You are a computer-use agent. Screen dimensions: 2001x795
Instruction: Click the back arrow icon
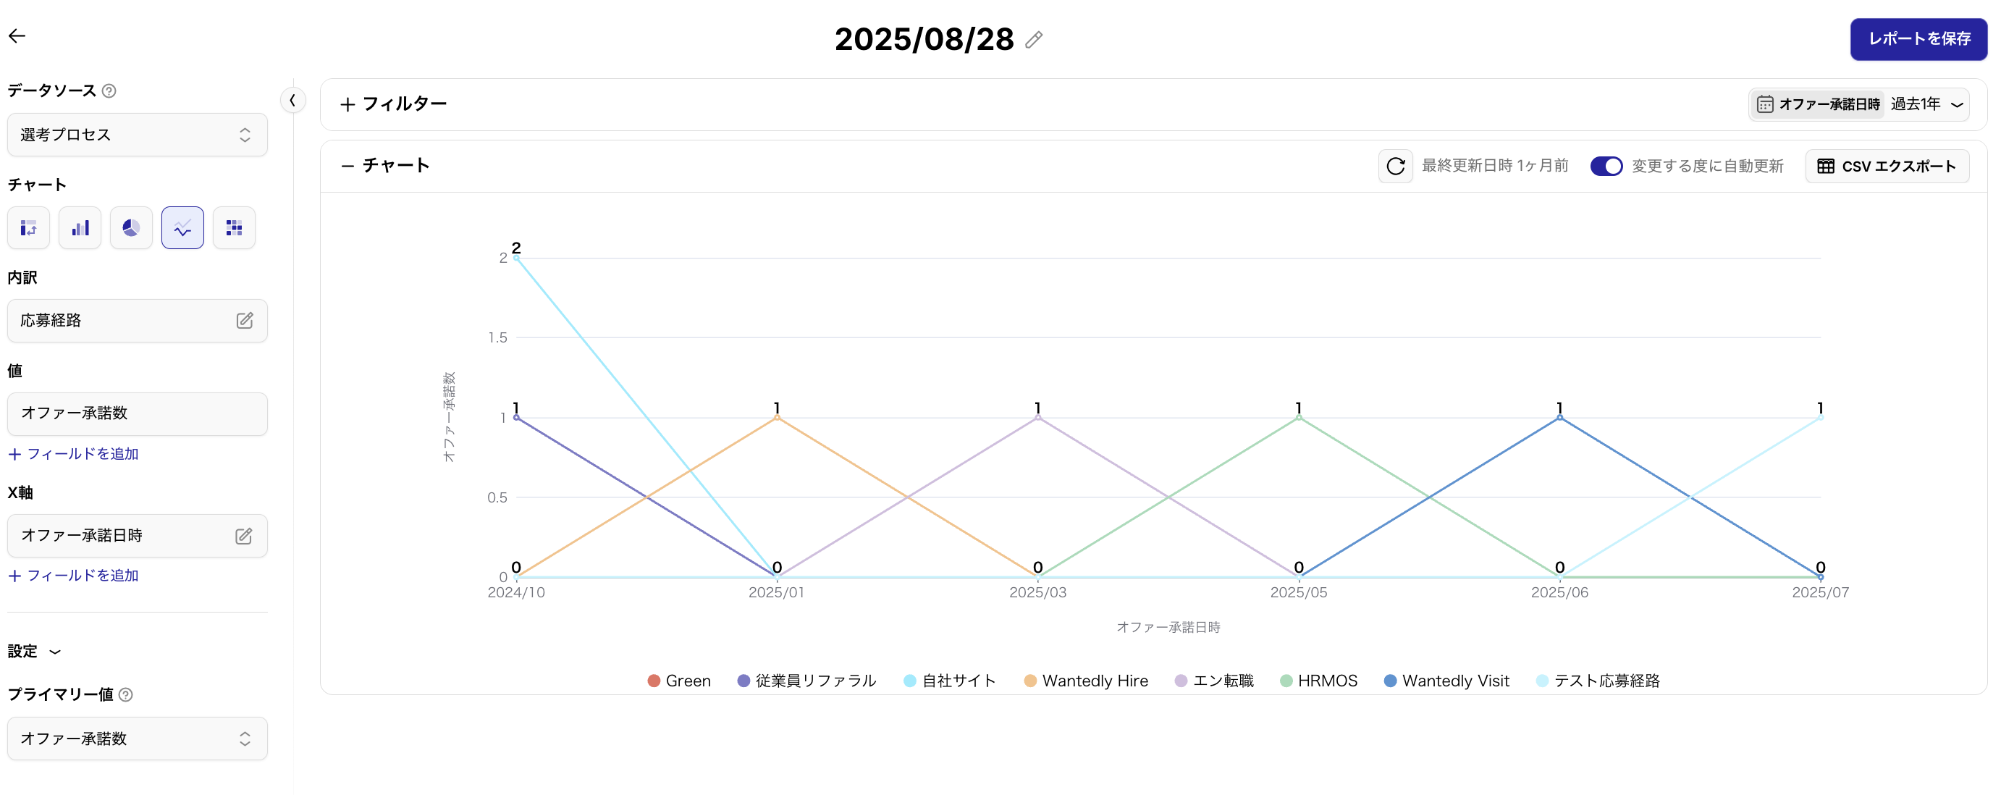[x=17, y=35]
